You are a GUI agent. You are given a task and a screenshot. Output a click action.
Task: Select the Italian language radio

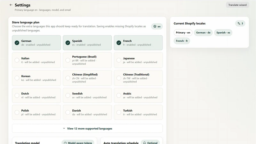17,60
